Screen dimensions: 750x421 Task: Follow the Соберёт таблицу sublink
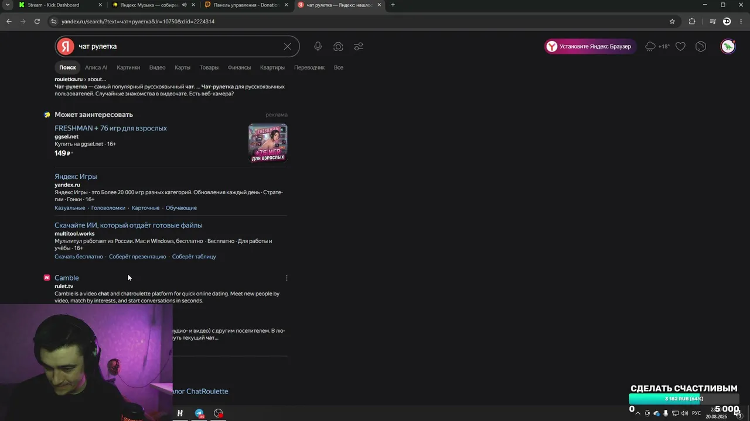coord(194,256)
